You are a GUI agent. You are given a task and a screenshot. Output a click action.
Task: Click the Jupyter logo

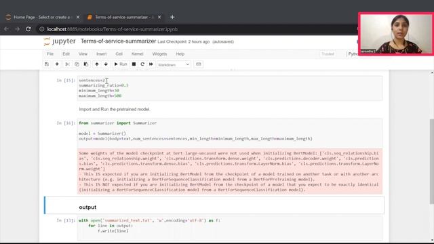[x=60, y=41]
